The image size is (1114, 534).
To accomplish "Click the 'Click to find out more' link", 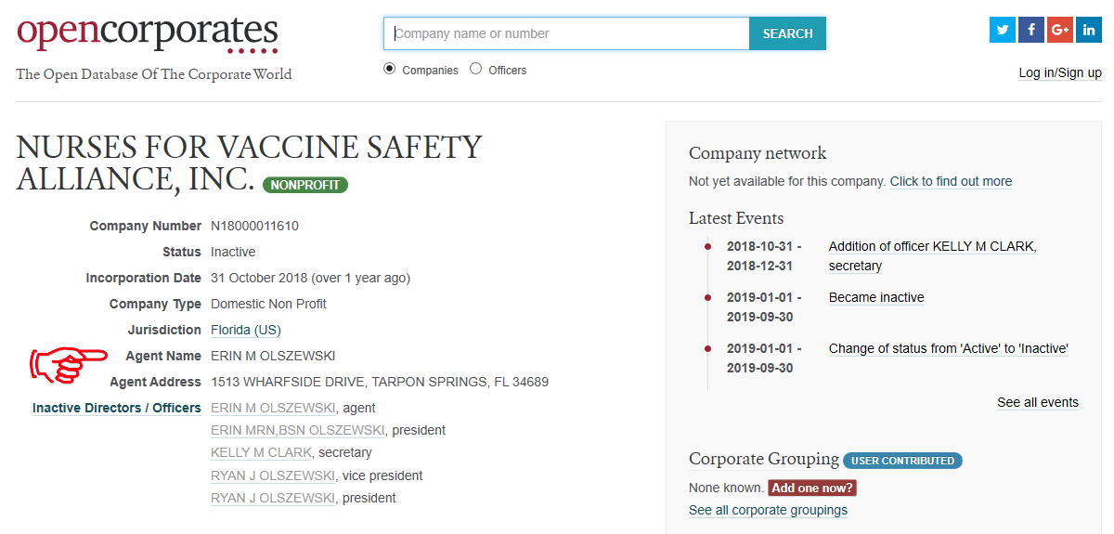I will pyautogui.click(x=951, y=181).
